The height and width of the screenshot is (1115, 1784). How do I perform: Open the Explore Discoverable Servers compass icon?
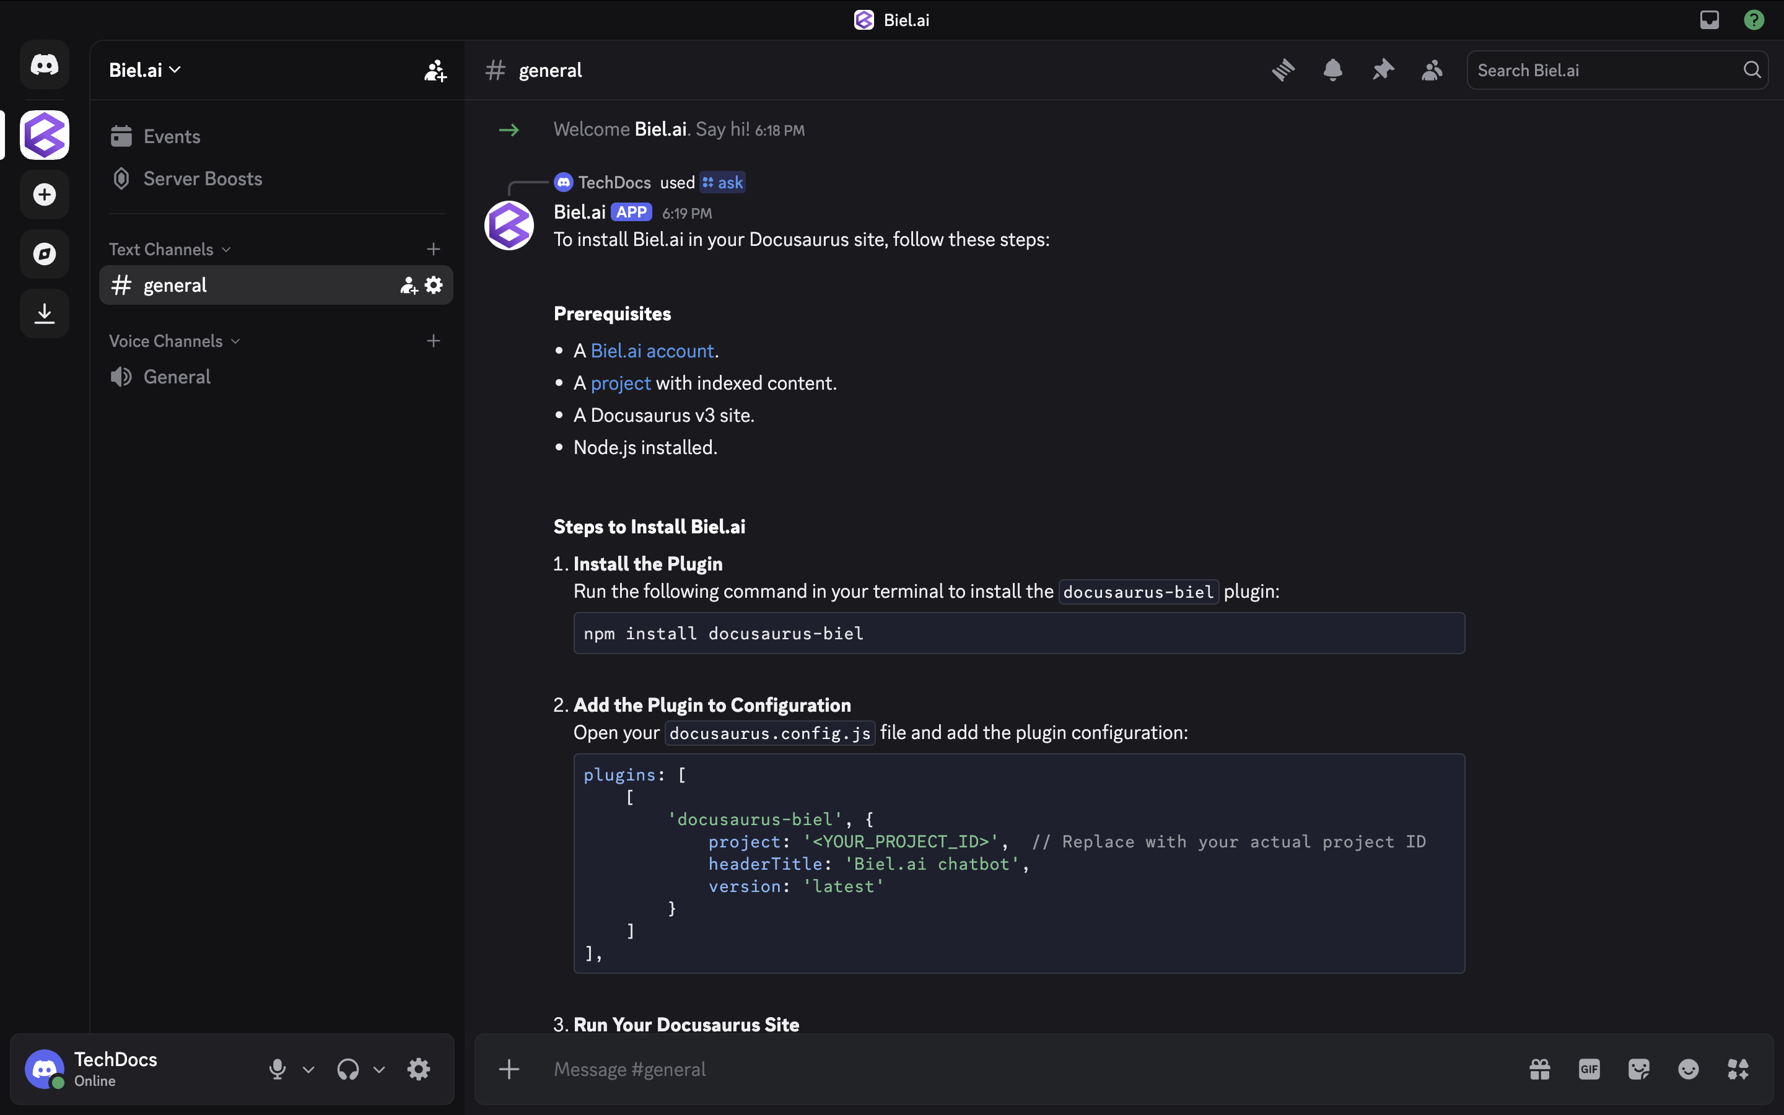[x=44, y=254]
